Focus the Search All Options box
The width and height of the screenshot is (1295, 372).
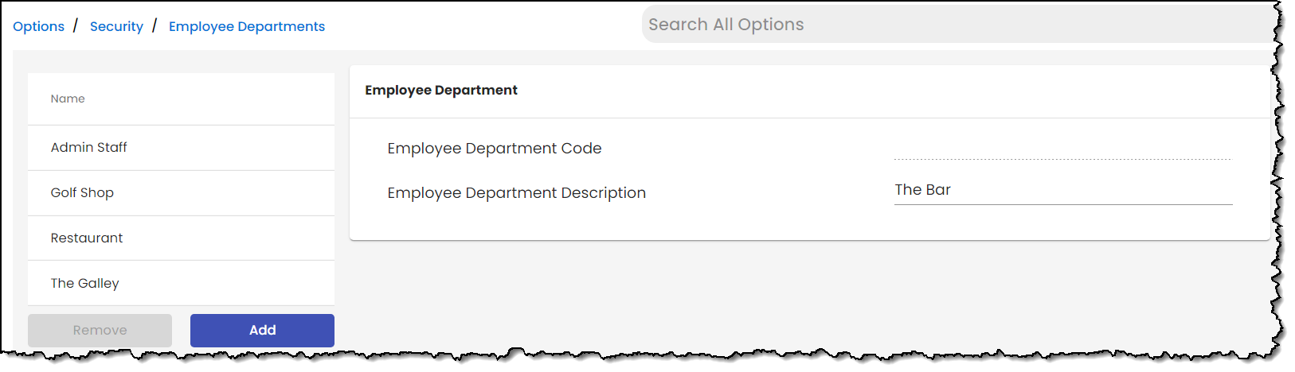point(956,25)
